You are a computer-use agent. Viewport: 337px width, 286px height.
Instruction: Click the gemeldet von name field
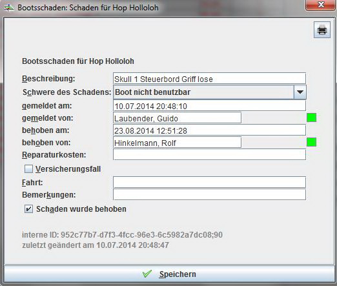[x=177, y=118]
